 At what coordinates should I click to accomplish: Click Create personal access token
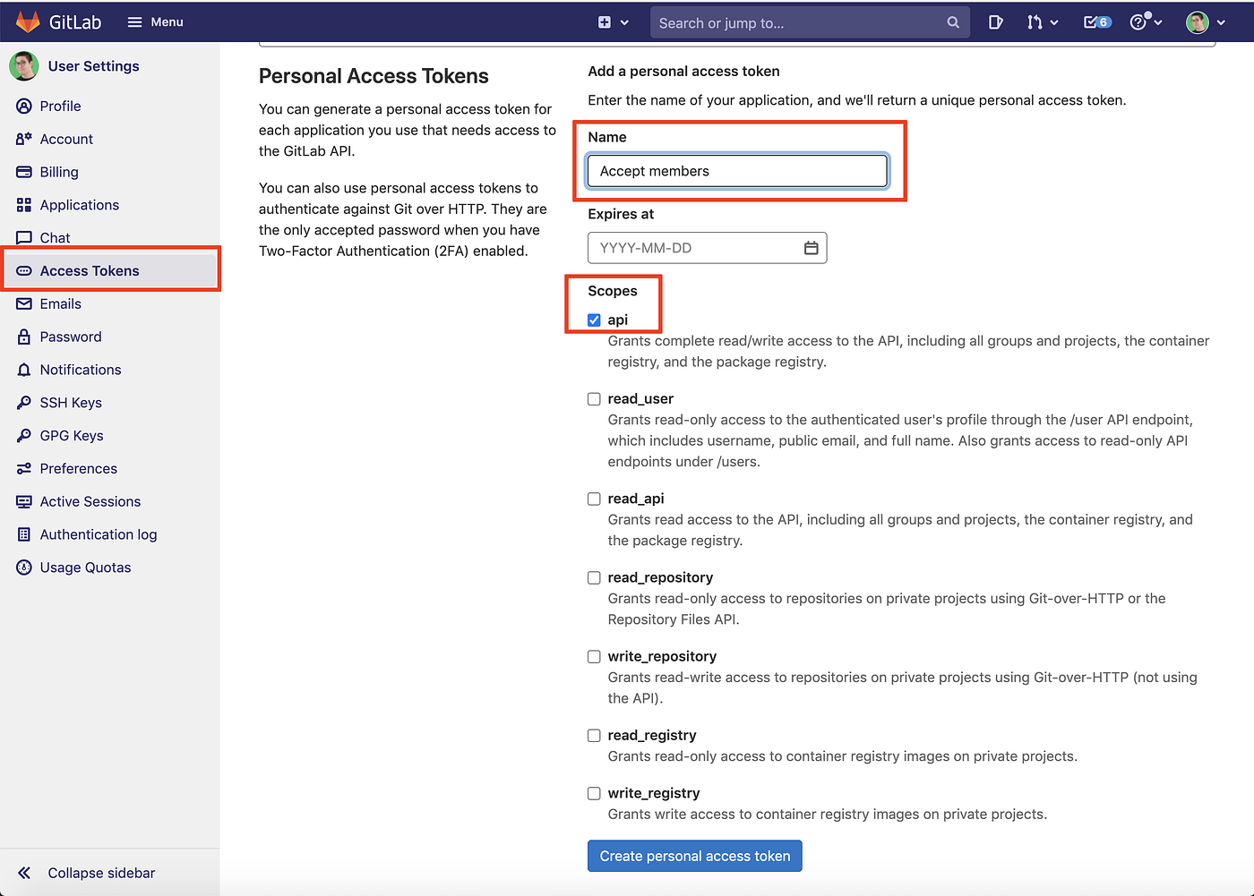(x=694, y=856)
